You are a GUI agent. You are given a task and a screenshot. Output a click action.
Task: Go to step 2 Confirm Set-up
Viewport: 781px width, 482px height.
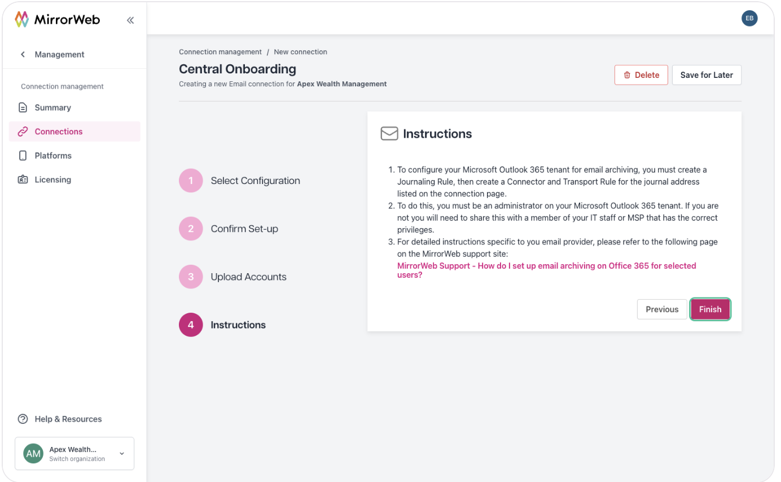229,229
